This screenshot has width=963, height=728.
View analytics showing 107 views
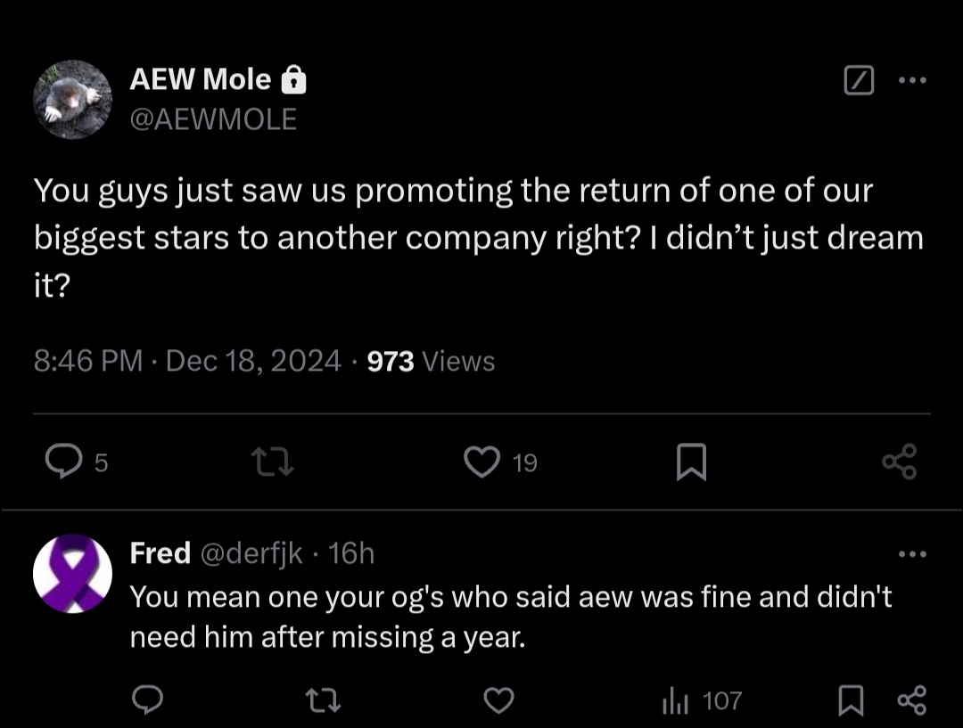(701, 701)
